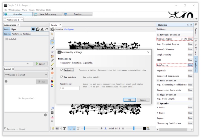The image size is (201, 139).
Task: Select the heat map tool
Action: coord(52,73)
